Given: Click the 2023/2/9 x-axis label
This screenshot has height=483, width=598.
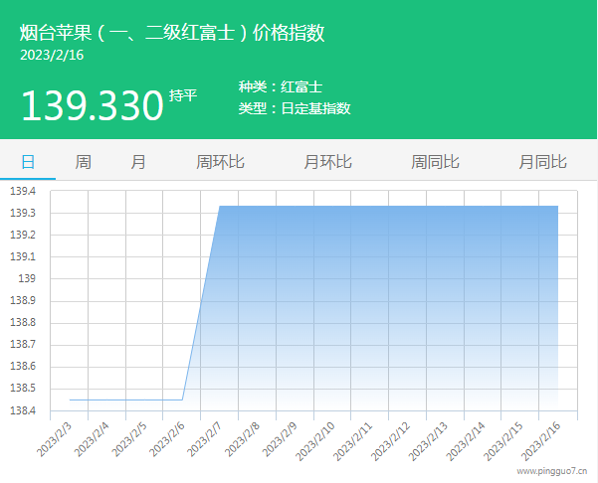Looking at the screenshot, I should (x=280, y=439).
